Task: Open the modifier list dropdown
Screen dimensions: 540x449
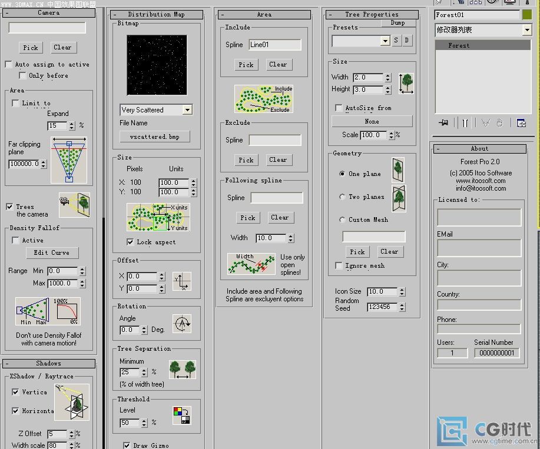Action: pyautogui.click(x=527, y=30)
